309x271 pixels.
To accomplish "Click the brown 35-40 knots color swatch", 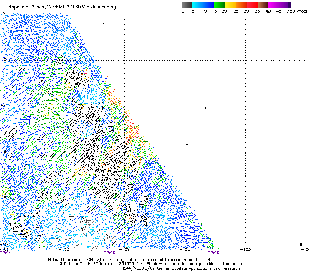I will point(263,5).
